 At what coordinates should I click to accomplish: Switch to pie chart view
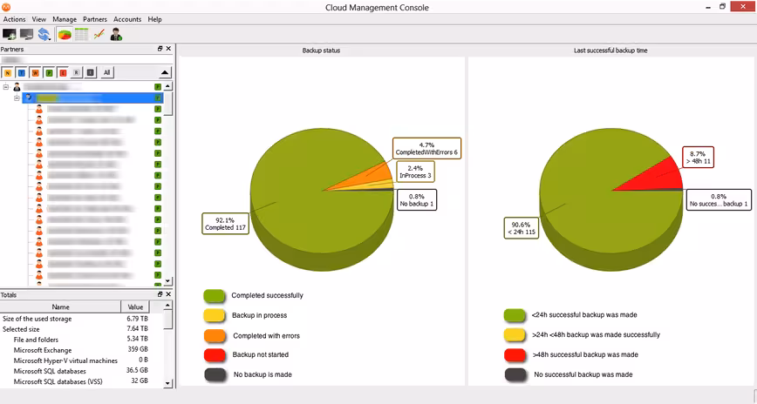(65, 34)
